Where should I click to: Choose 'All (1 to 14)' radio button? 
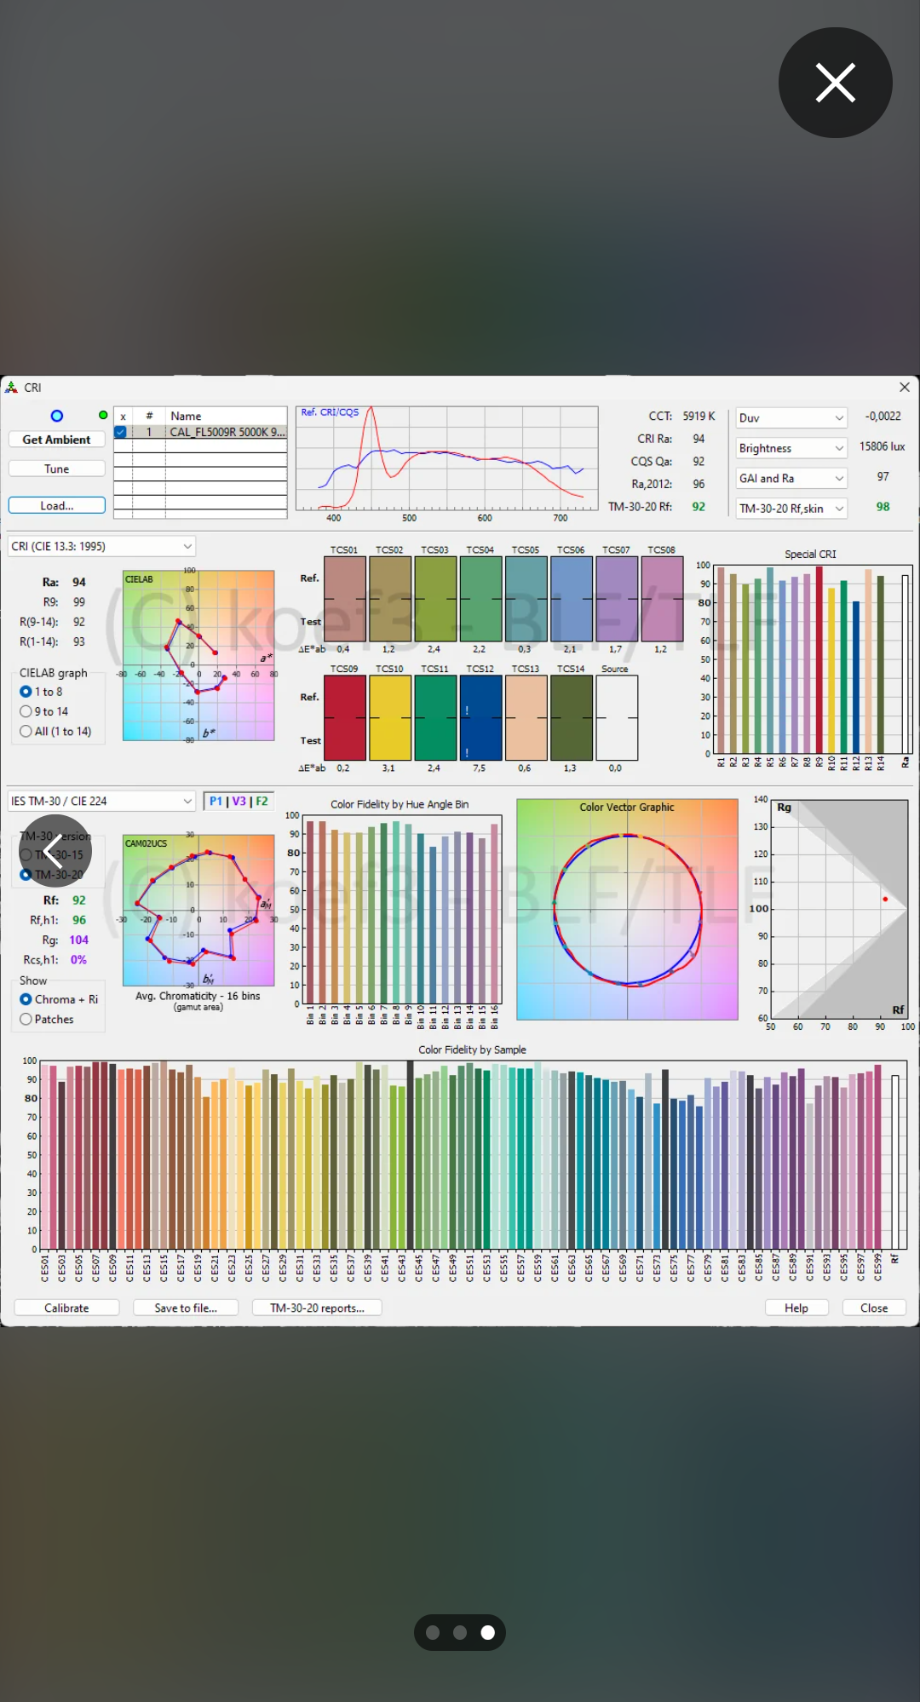[26, 731]
